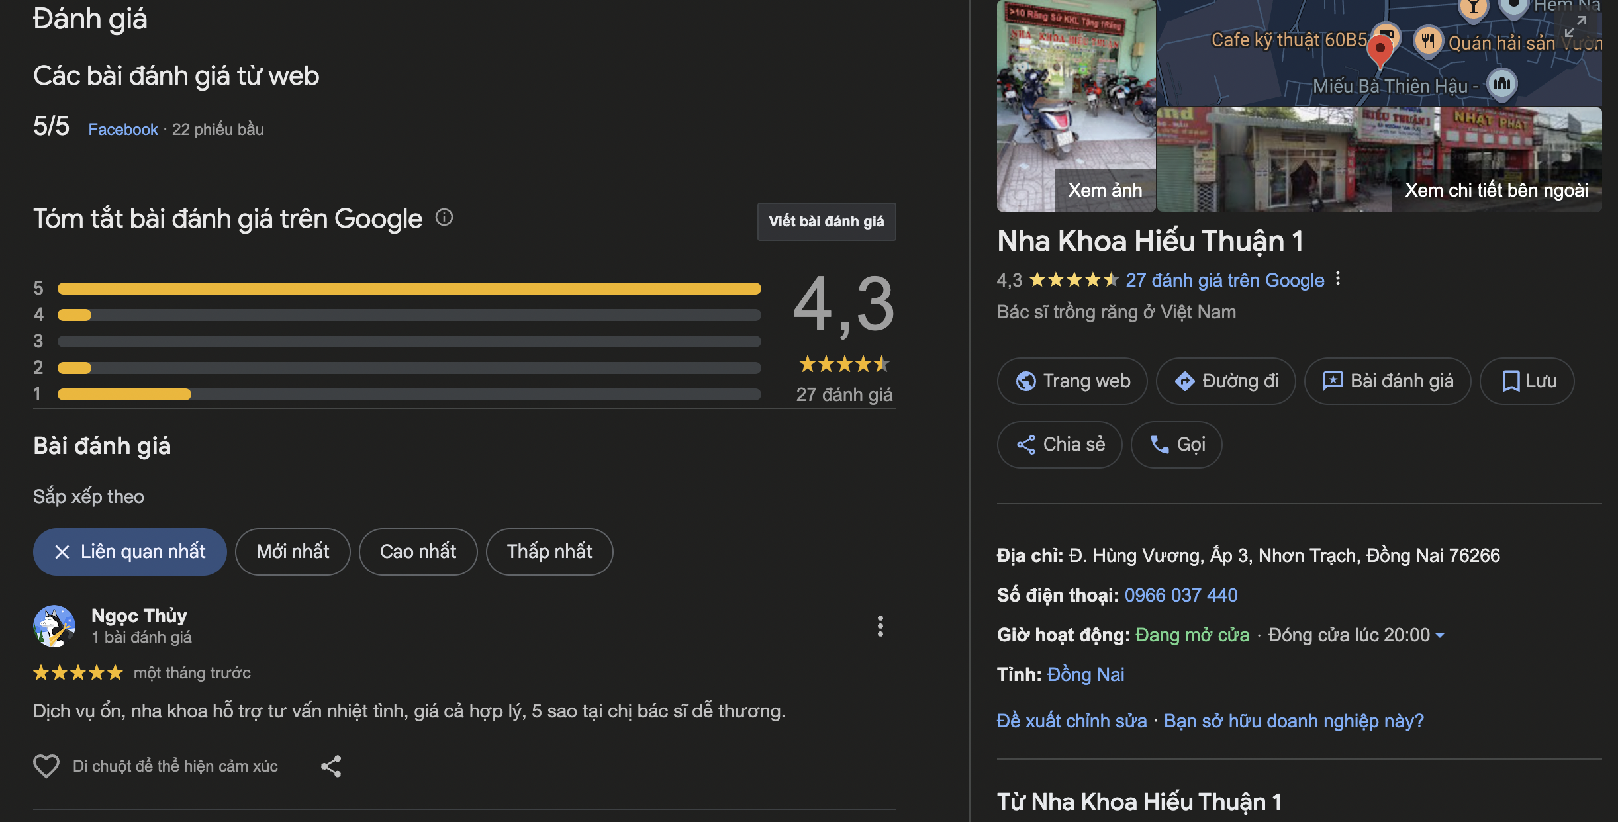
Task: Sort reviews by Thấp nhất
Action: click(x=549, y=552)
